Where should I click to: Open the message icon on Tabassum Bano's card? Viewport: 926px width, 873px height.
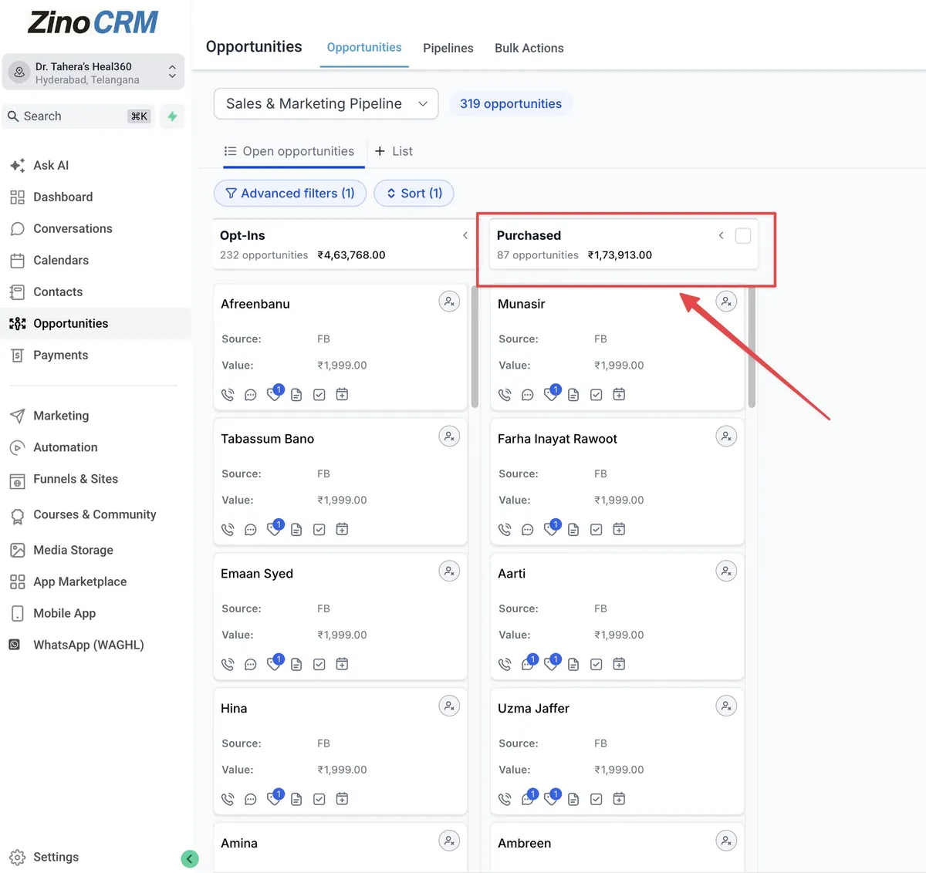point(251,530)
